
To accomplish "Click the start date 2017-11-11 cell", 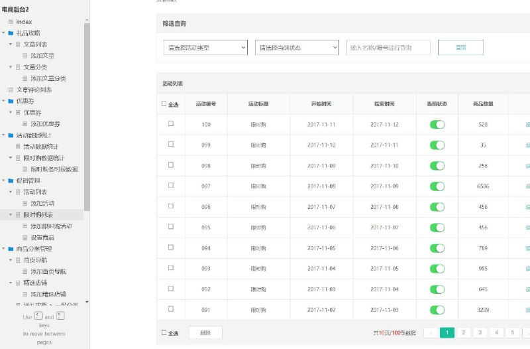I will click(321, 125).
